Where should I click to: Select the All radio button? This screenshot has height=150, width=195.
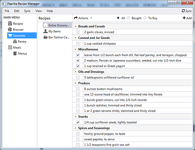tap(118, 18)
